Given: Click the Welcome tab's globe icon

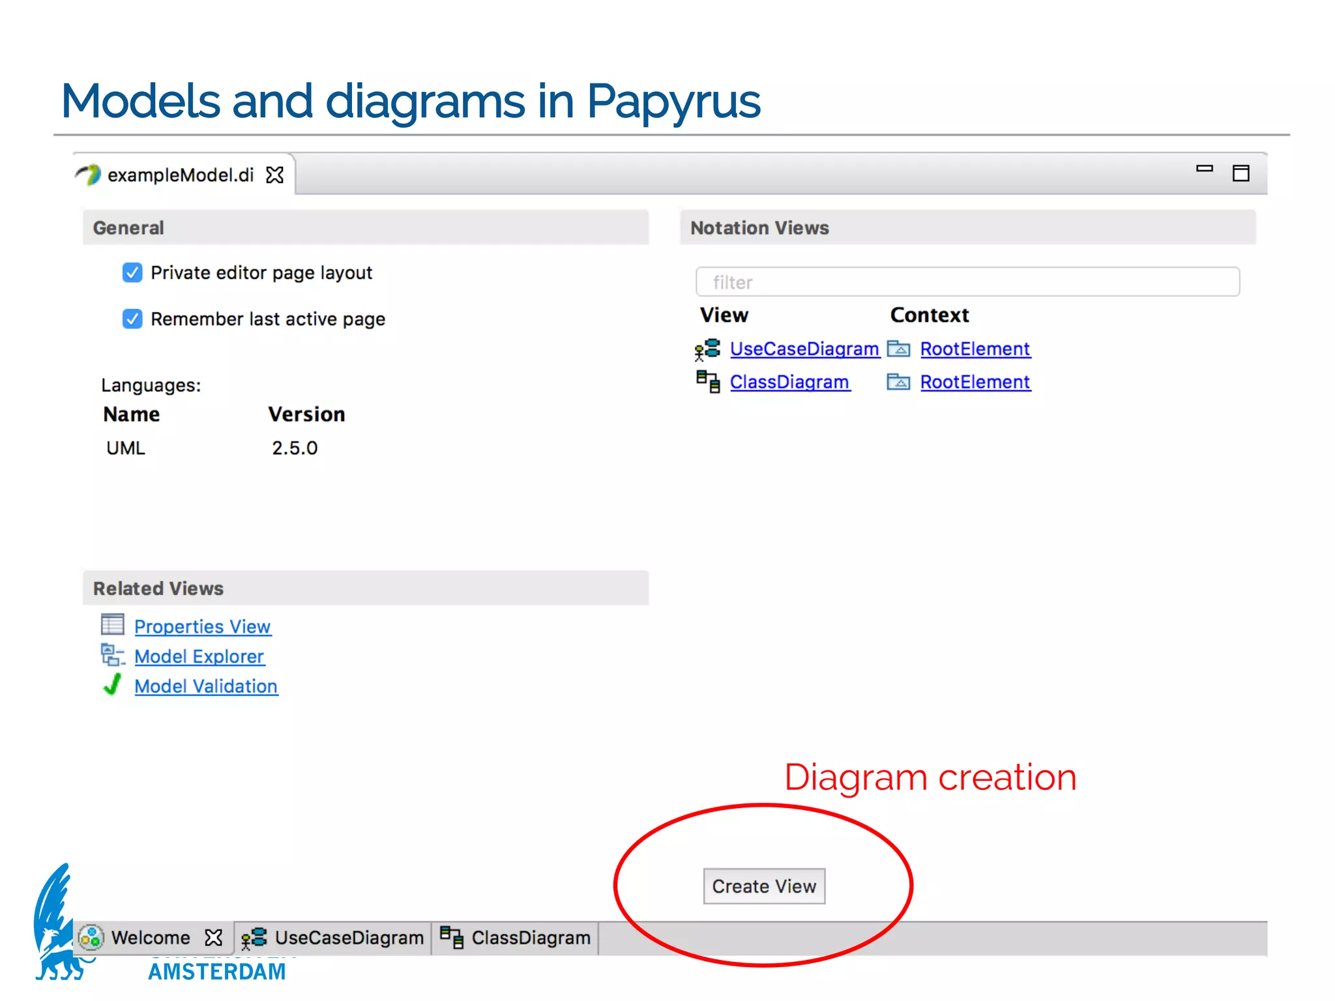Looking at the screenshot, I should tap(91, 938).
